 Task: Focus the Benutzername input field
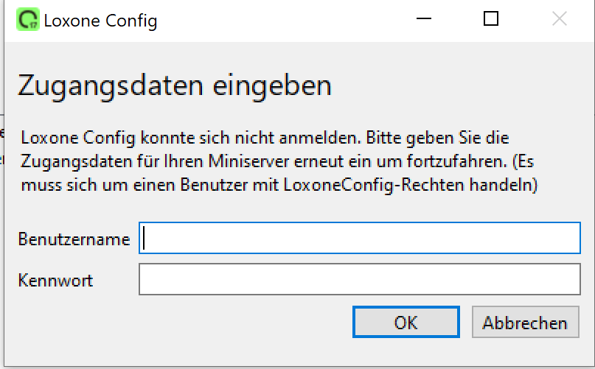(x=360, y=239)
